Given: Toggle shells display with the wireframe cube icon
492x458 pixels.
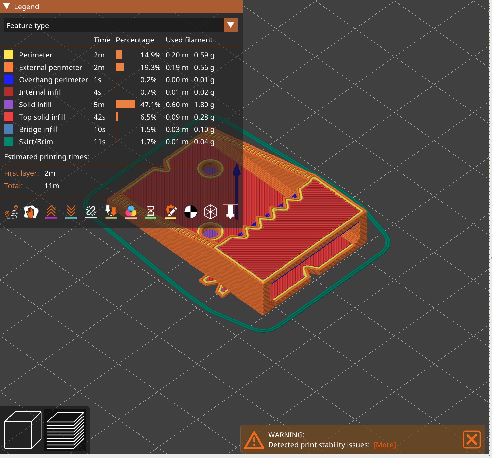Looking at the screenshot, I should (211, 212).
